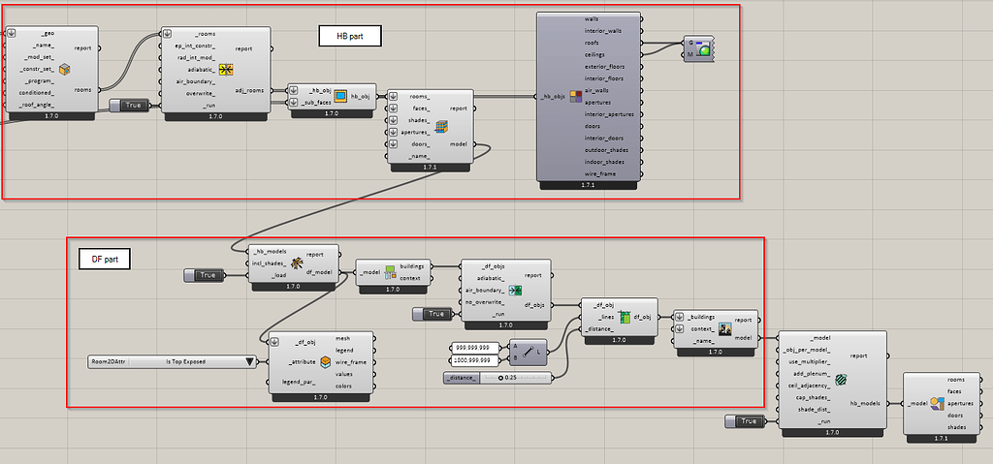993x464 pixels.
Task: Click the incl_shades_ input label
Action: click(270, 264)
